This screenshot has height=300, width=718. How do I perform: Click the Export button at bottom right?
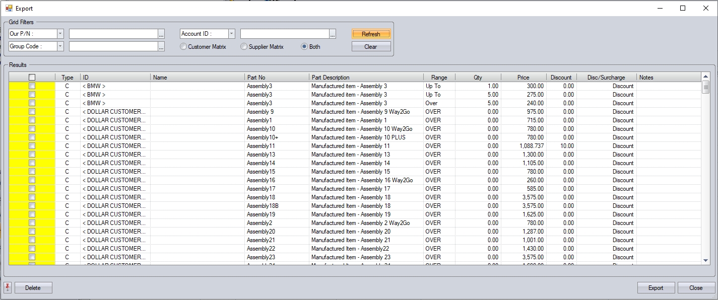656,288
